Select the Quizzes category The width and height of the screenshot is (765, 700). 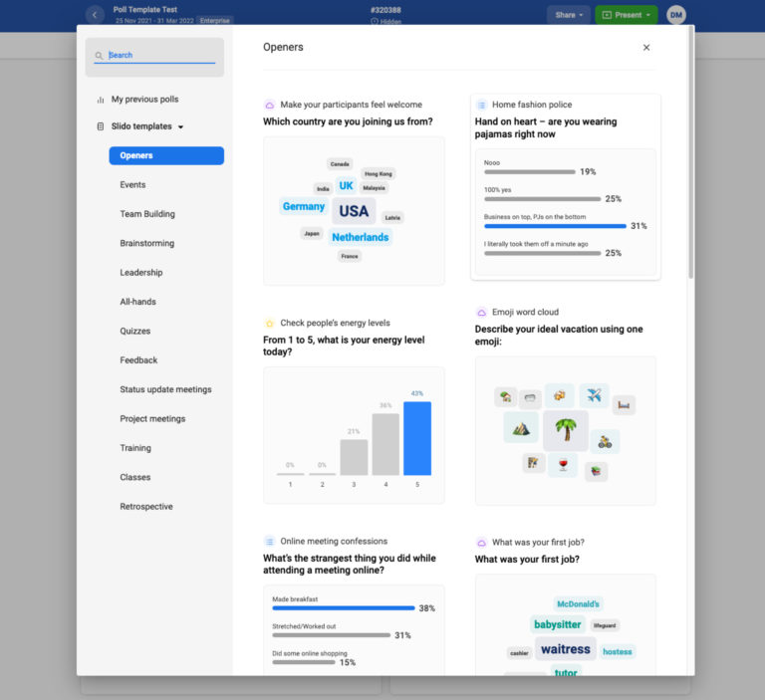pyautogui.click(x=135, y=331)
